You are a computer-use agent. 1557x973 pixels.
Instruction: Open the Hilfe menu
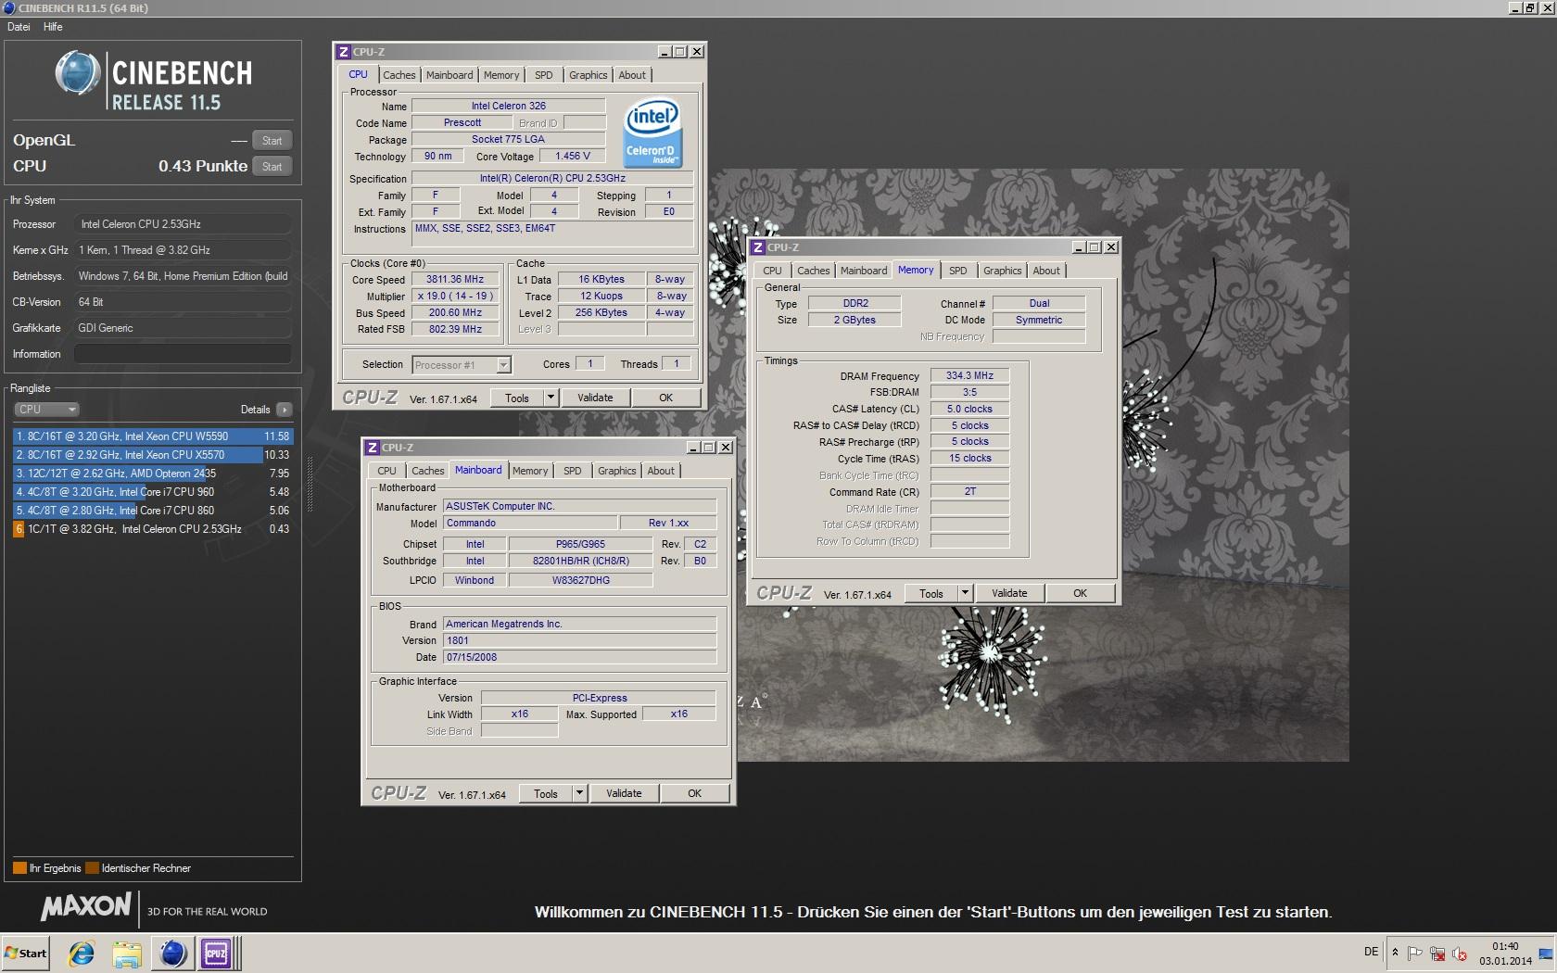[53, 27]
